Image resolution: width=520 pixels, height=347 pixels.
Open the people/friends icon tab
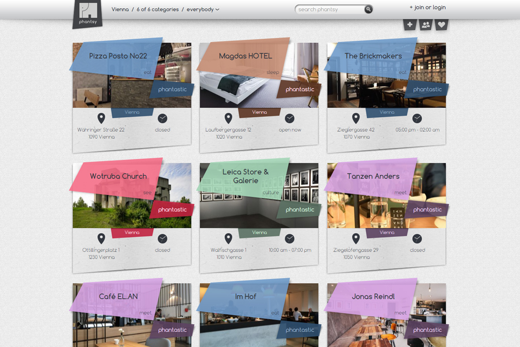click(426, 24)
